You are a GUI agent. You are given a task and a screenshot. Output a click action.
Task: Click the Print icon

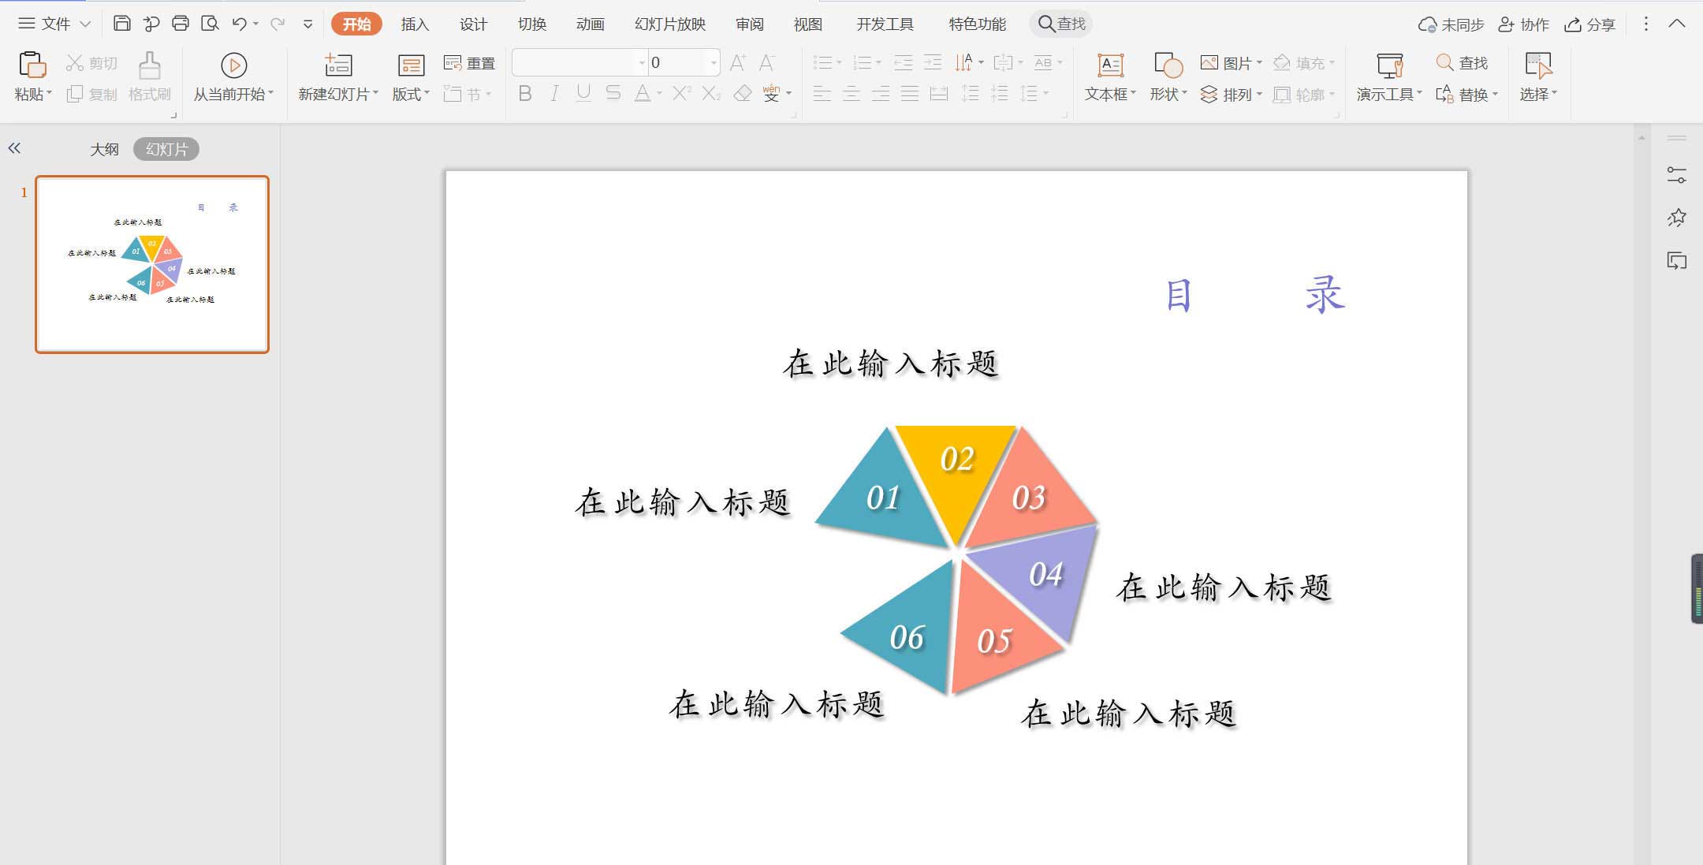[181, 24]
